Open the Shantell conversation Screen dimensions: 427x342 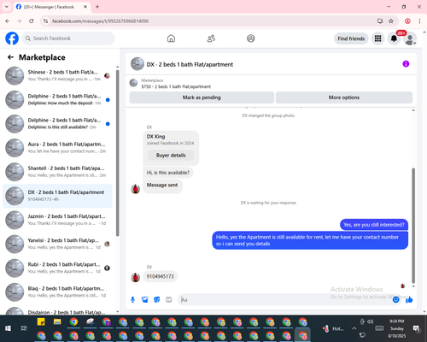[x=57, y=172]
